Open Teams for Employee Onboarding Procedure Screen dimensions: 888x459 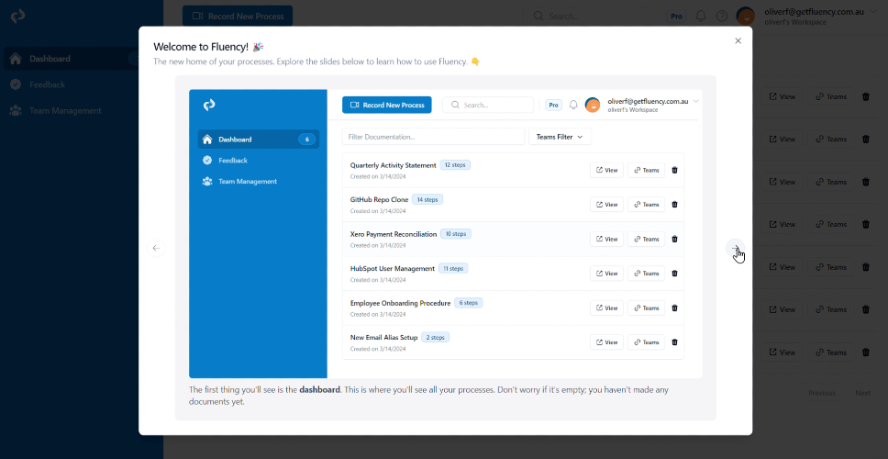(x=646, y=308)
